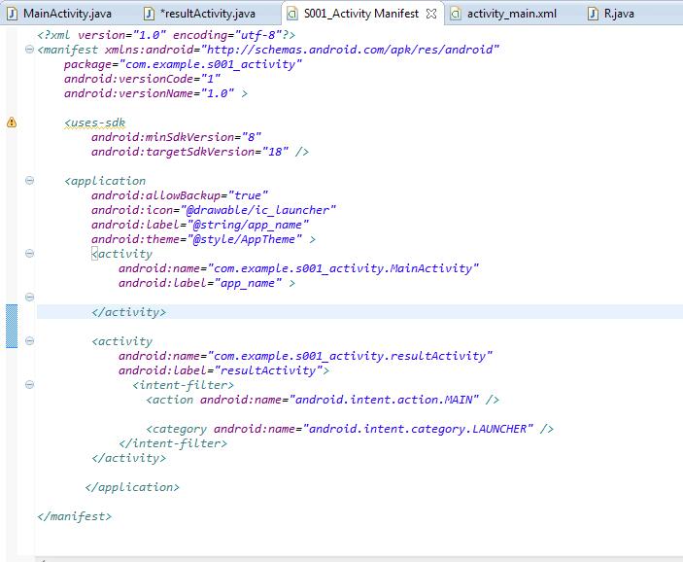Click the <intent-filter> opening tag
This screenshot has width=683, height=562.
(x=183, y=385)
